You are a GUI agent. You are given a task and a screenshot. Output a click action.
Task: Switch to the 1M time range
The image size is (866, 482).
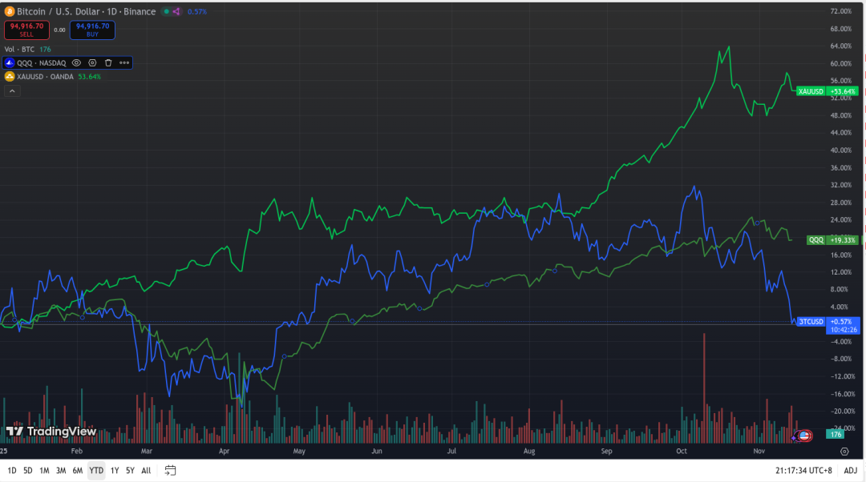tap(44, 471)
